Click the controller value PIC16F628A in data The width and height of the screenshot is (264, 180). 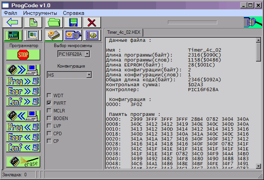pos(203,90)
